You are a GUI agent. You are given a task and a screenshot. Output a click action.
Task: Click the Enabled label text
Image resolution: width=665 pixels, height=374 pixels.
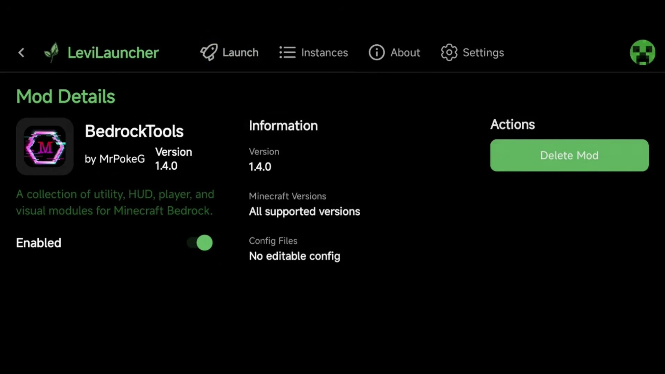[39, 243]
